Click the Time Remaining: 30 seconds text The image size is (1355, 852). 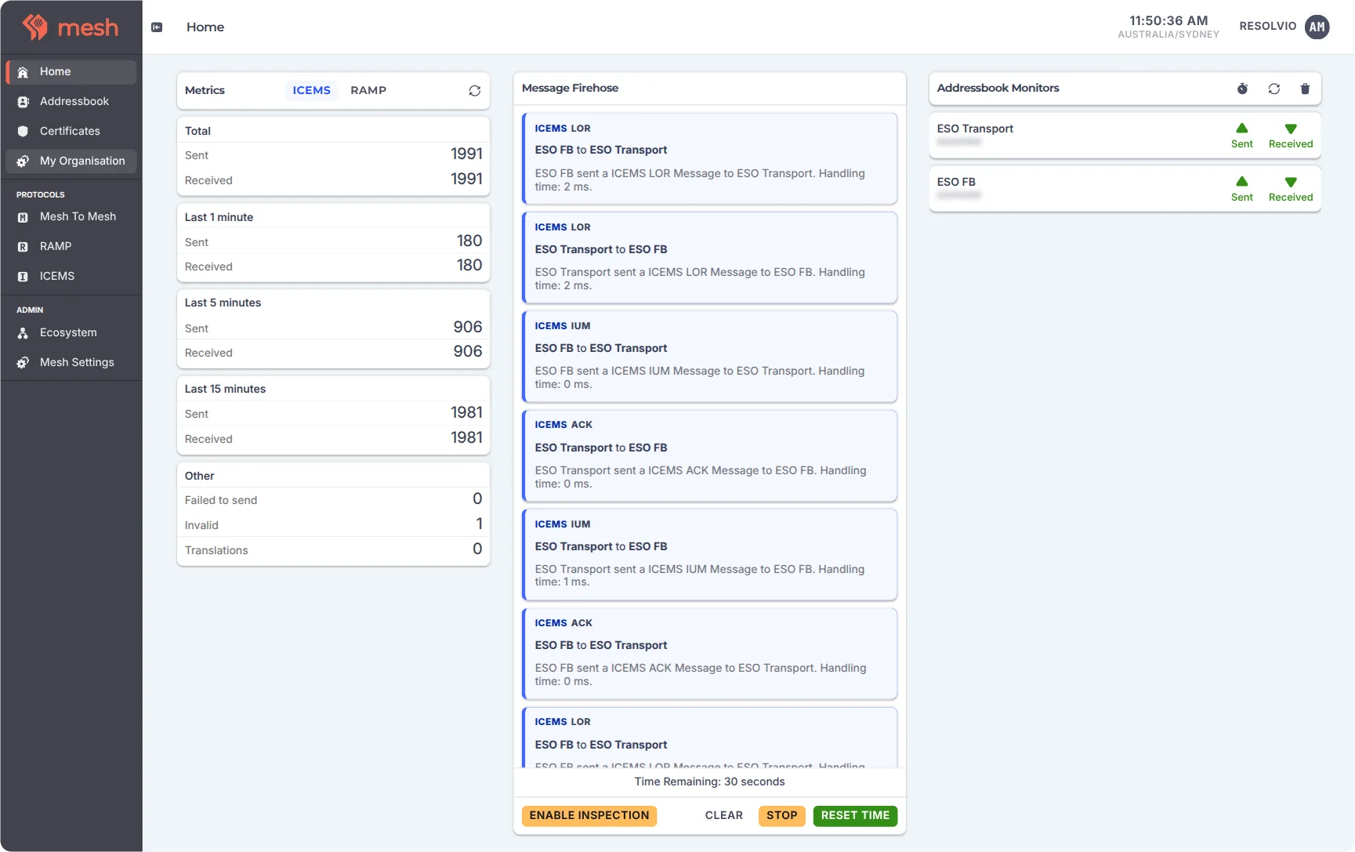coord(710,781)
